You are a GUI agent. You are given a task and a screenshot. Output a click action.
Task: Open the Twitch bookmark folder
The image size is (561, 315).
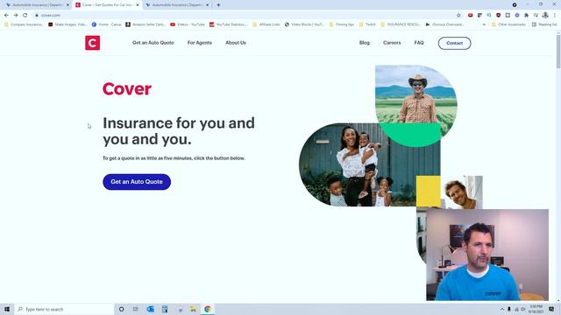[x=367, y=24]
